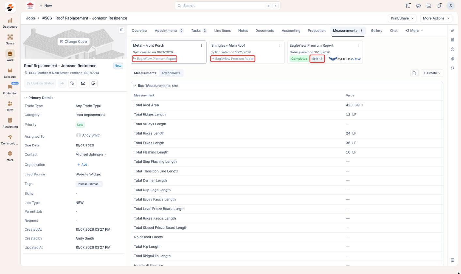This screenshot has width=461, height=274.
Task: Click the global Search field
Action: point(227,6)
